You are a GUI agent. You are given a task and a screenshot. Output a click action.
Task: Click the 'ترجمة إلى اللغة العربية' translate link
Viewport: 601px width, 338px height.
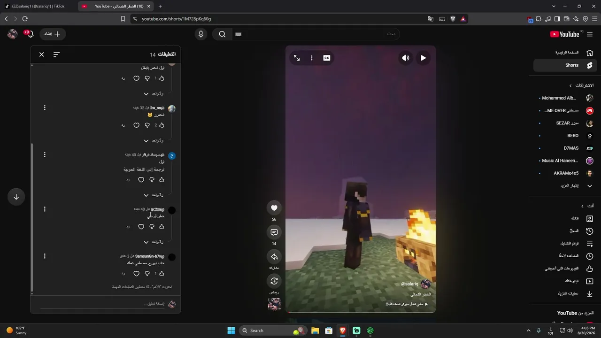click(x=144, y=169)
